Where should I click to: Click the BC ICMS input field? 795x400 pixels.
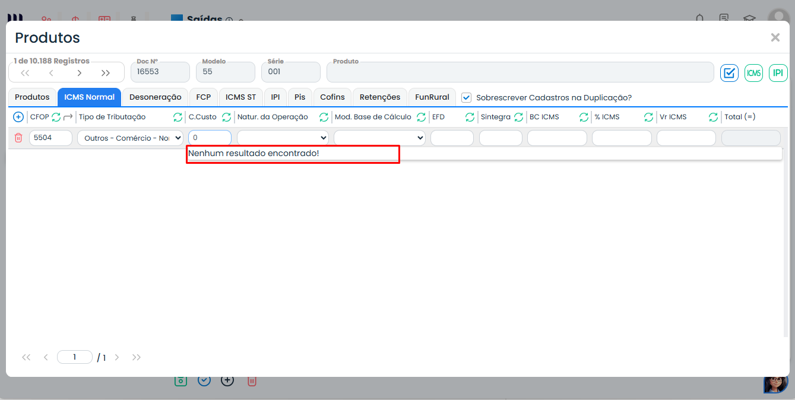coord(557,138)
